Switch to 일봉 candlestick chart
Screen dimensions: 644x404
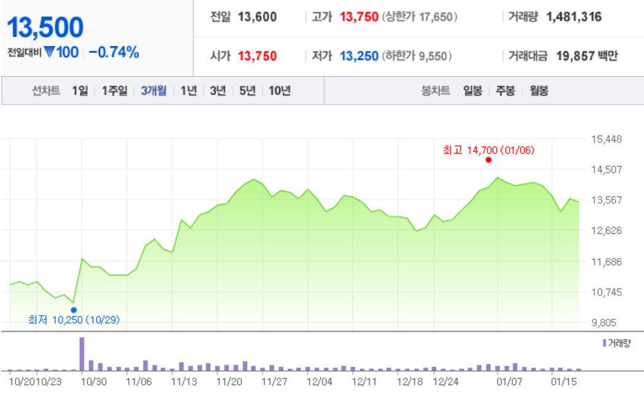click(x=473, y=90)
